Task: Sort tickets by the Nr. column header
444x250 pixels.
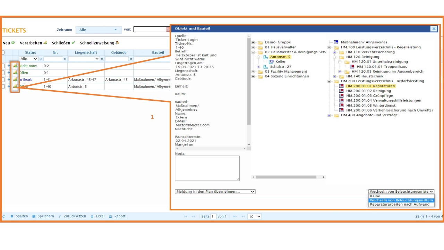Action: coord(55,52)
